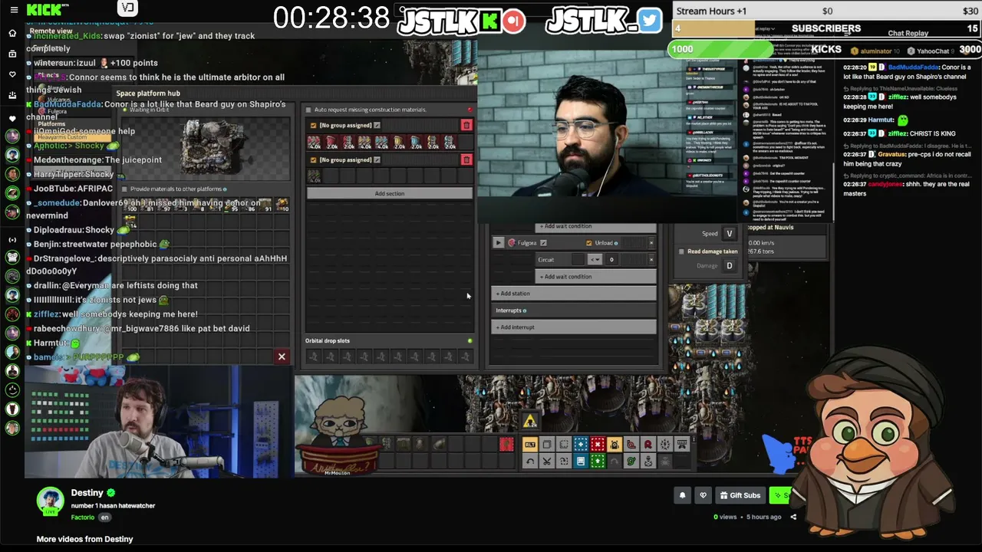This screenshot has width=982, height=552.
Task: Click the notification bell button
Action: point(682,495)
